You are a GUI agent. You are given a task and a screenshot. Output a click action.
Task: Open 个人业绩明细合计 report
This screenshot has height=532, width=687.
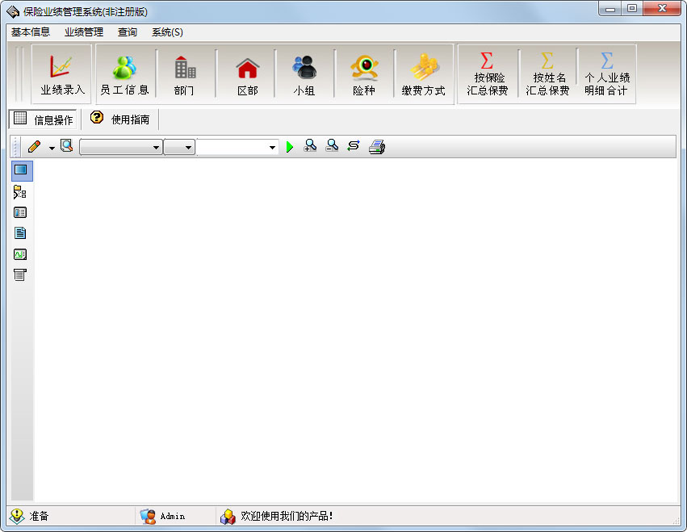point(607,74)
